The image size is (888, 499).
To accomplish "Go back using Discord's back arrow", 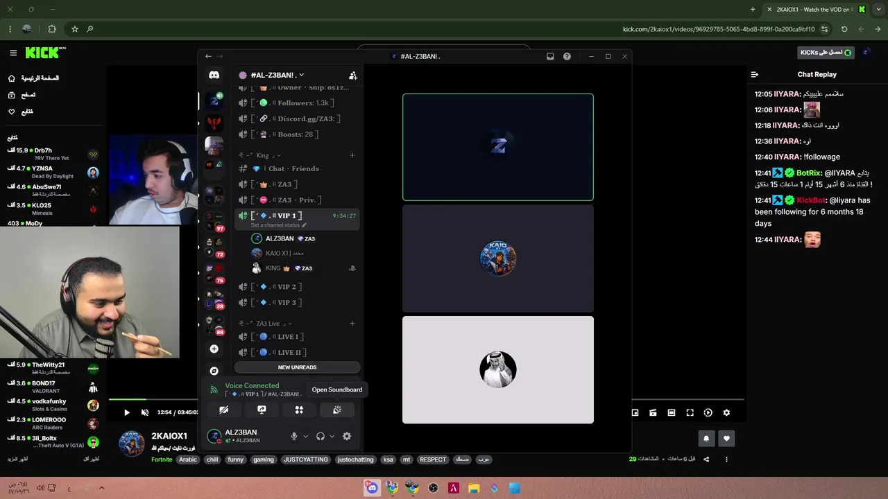I will 208,56.
